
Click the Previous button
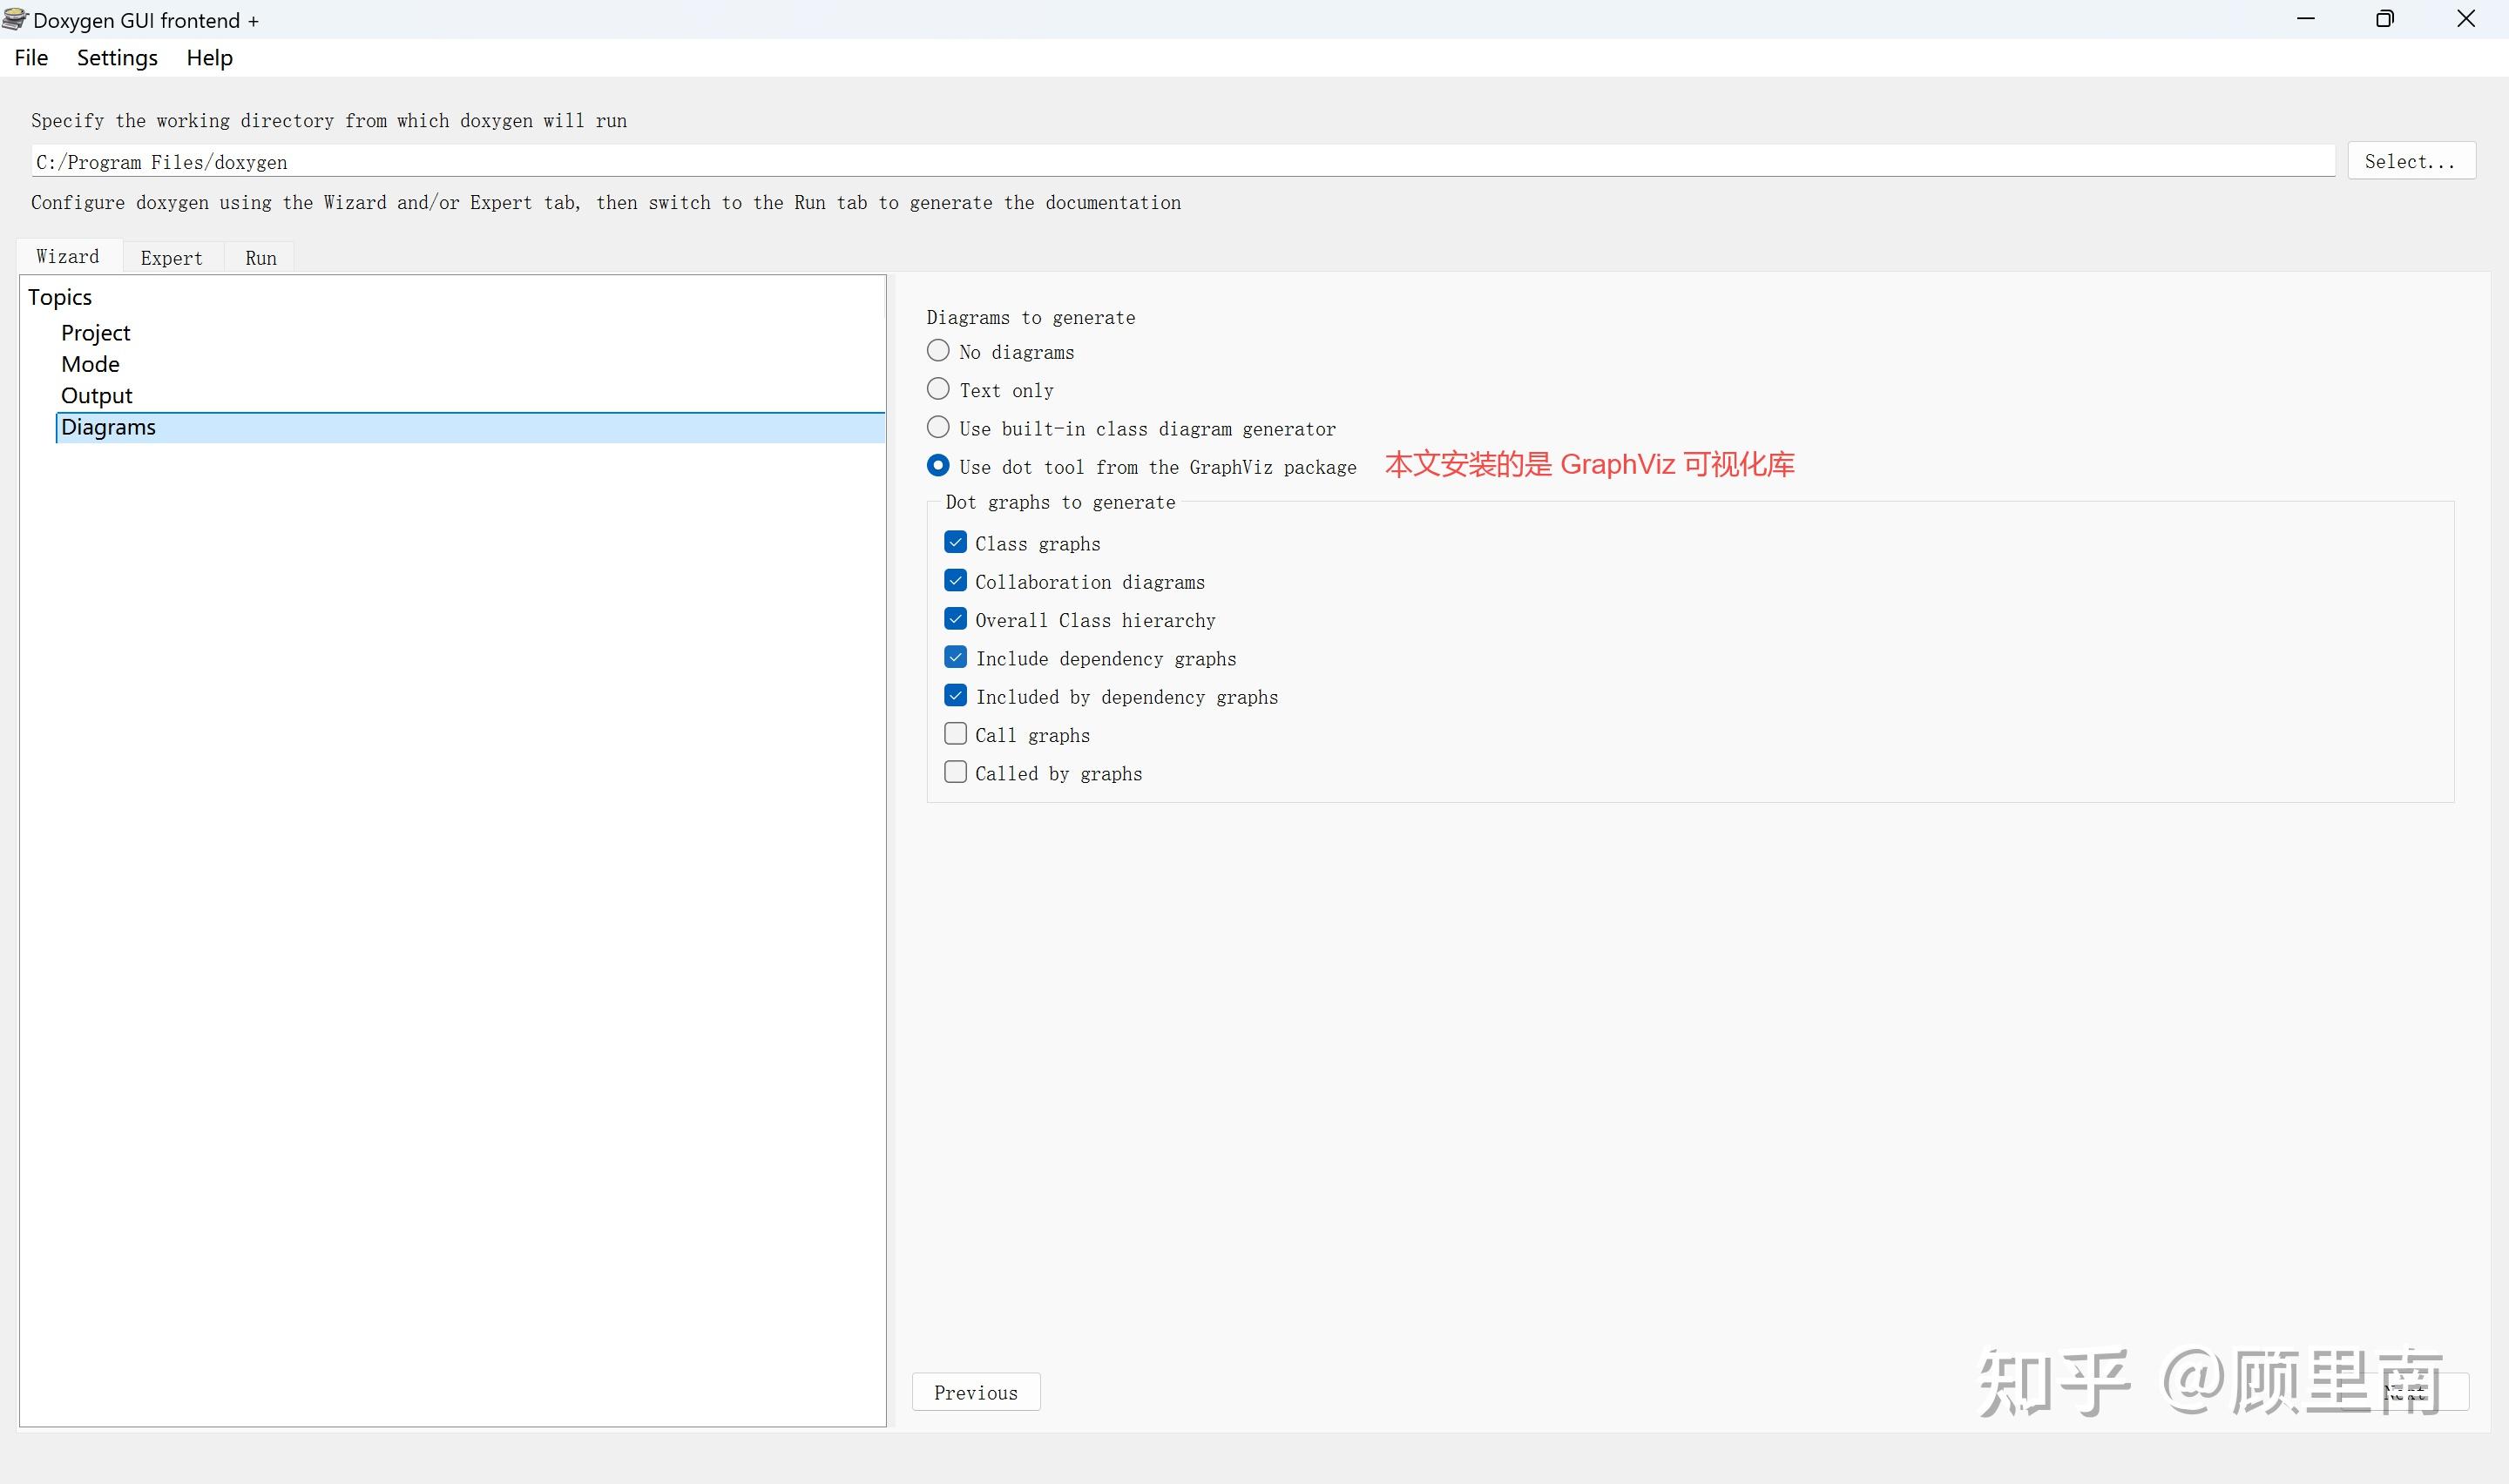point(975,1392)
